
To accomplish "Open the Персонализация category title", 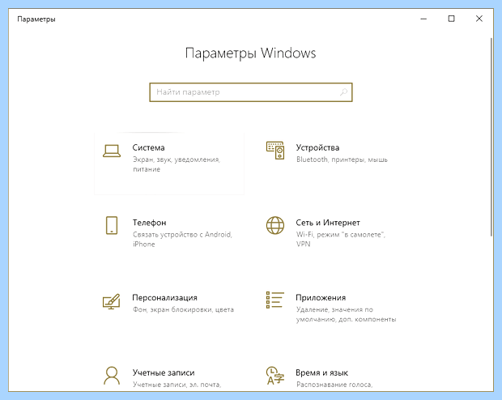I will click(165, 298).
